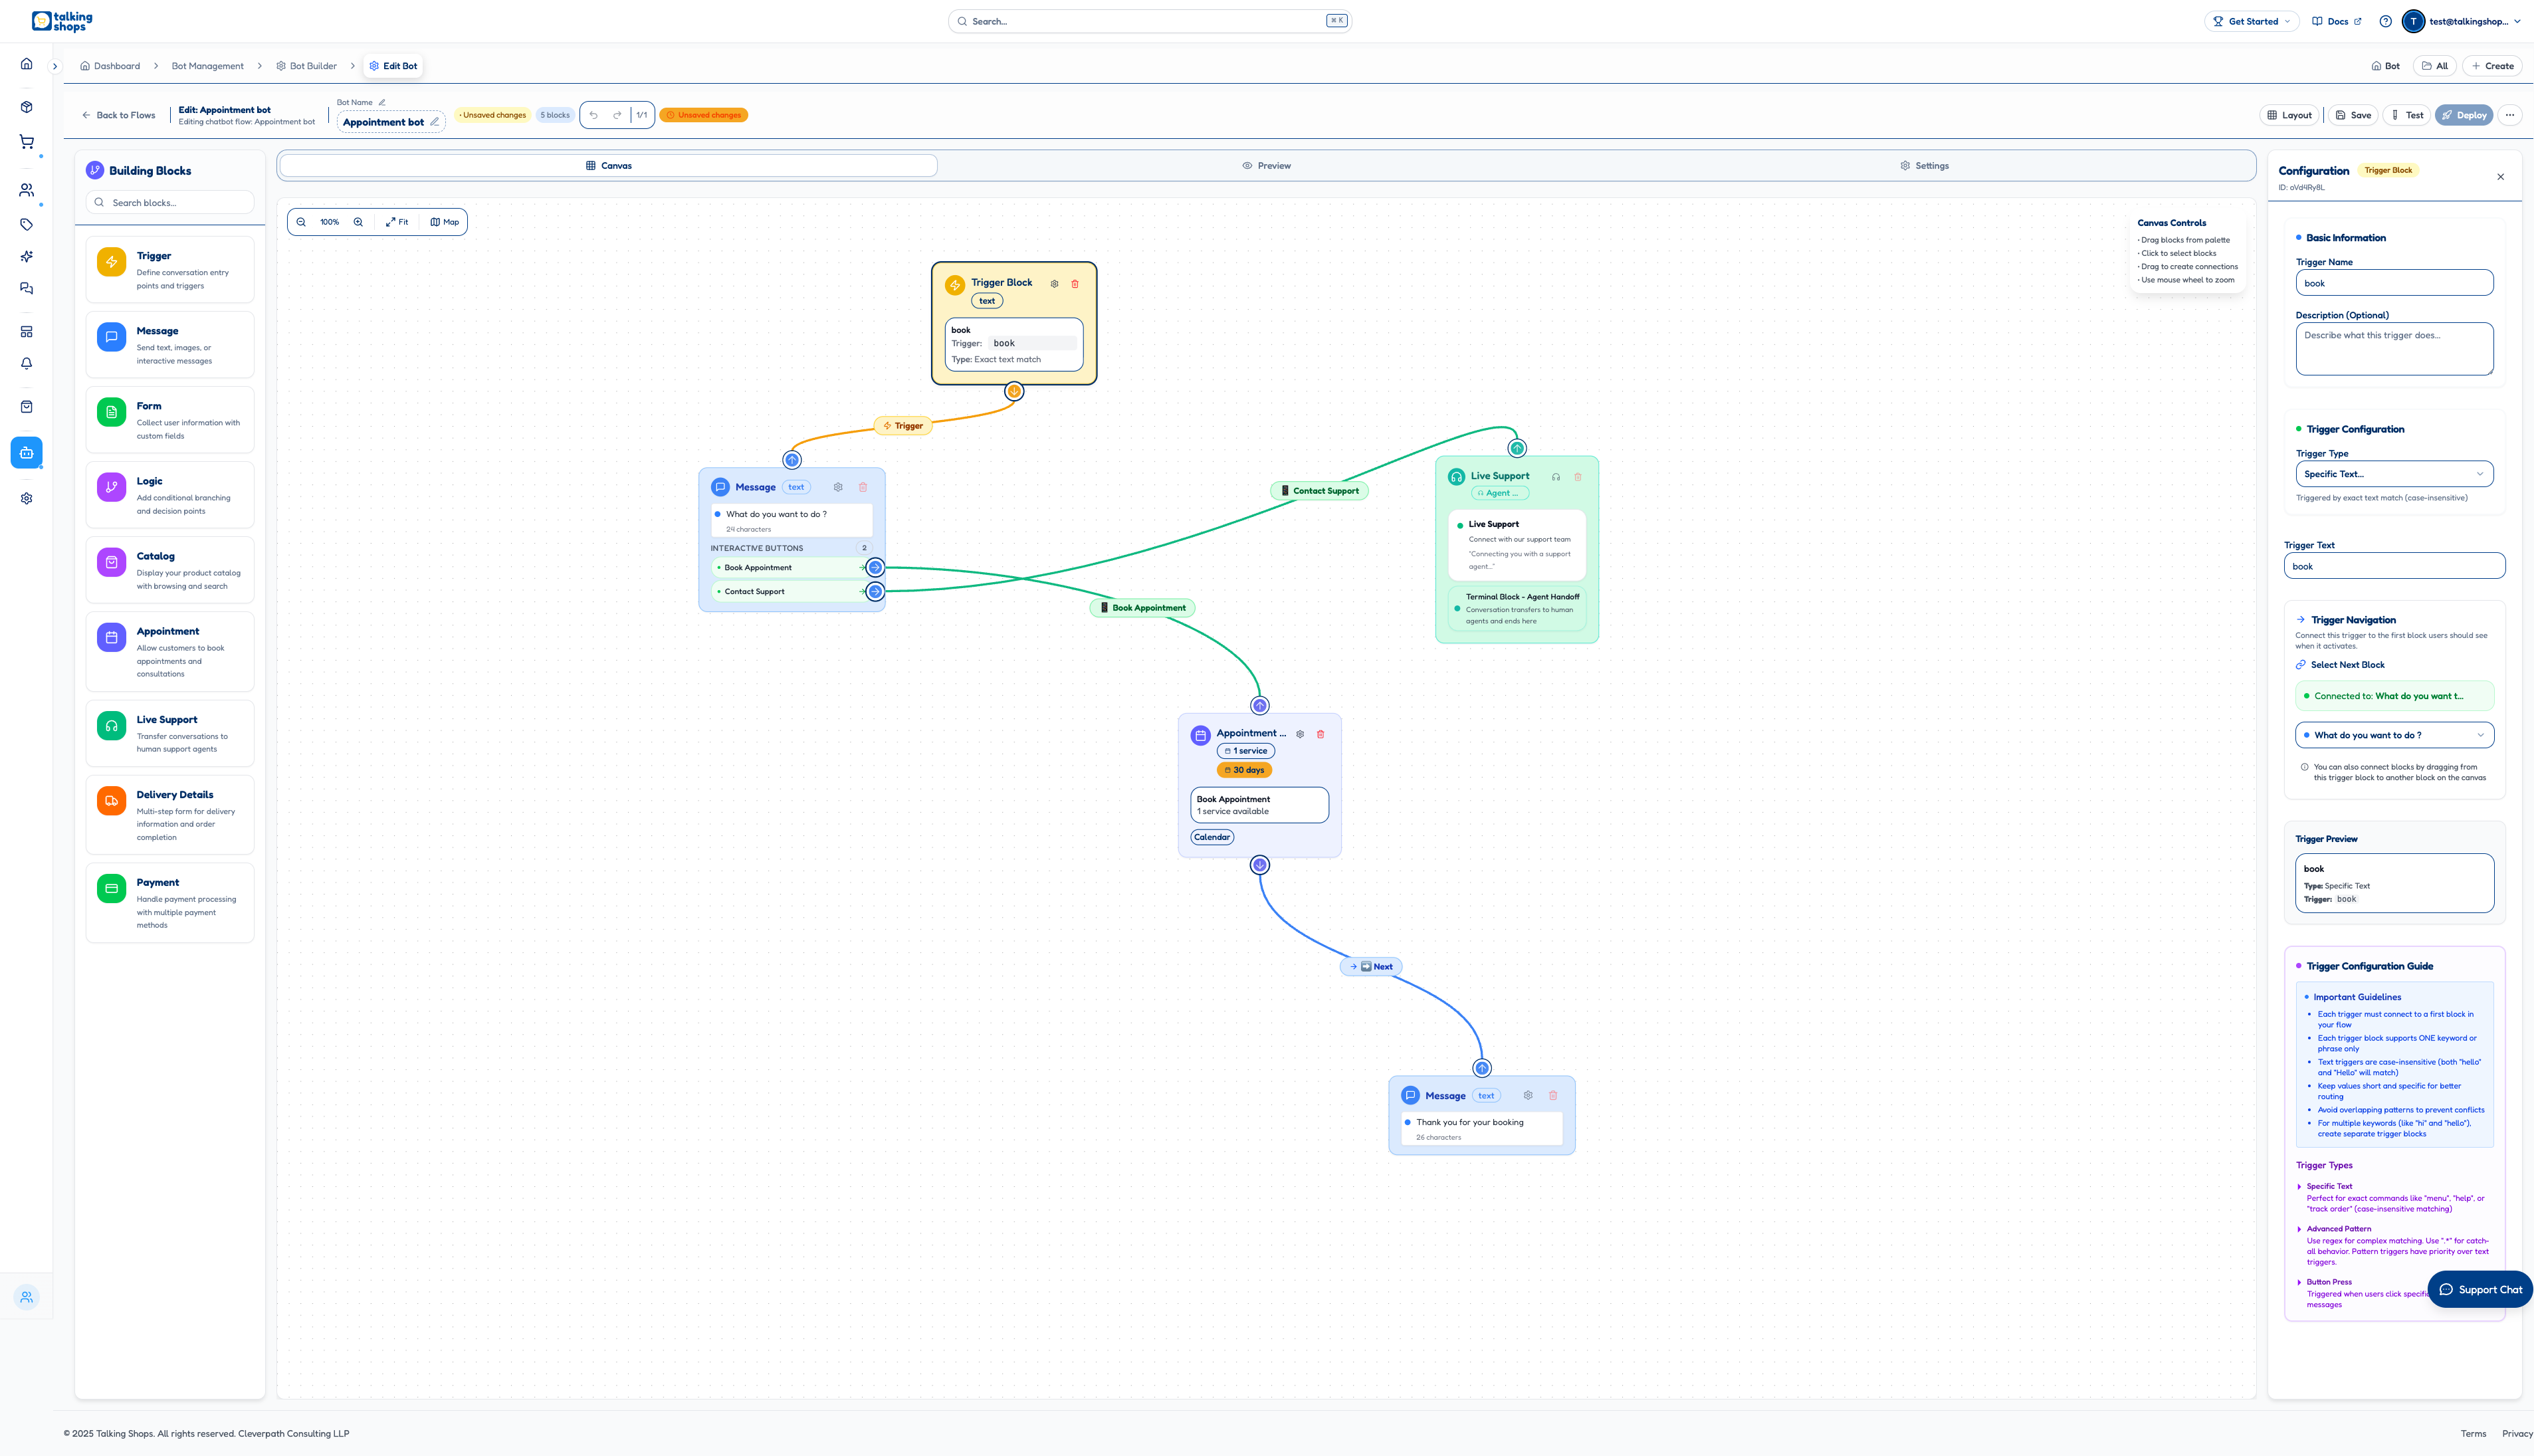The width and height of the screenshot is (2534, 1456).
Task: Click zoom in magnifier on canvas
Action: pos(358,222)
